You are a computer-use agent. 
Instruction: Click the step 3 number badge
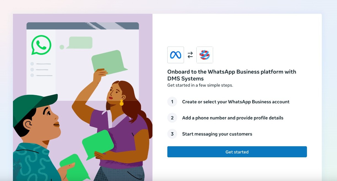pyautogui.click(x=172, y=134)
